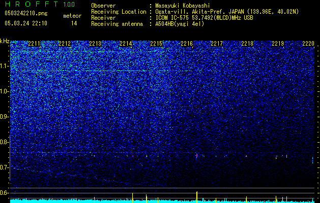The height and width of the screenshot is (203, 320).
Task: Click the 2213 time marker
Action: (x=95, y=44)
